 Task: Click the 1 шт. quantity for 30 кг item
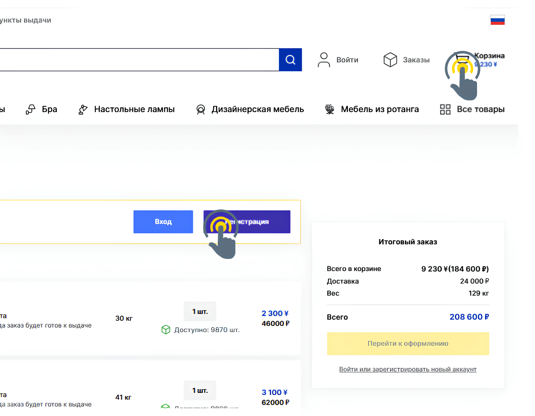(x=200, y=311)
